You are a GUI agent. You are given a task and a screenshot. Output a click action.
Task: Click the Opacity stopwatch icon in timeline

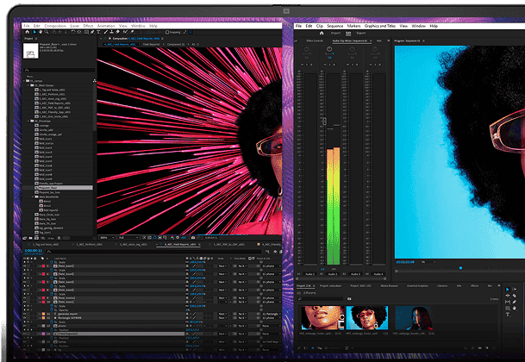(52, 310)
